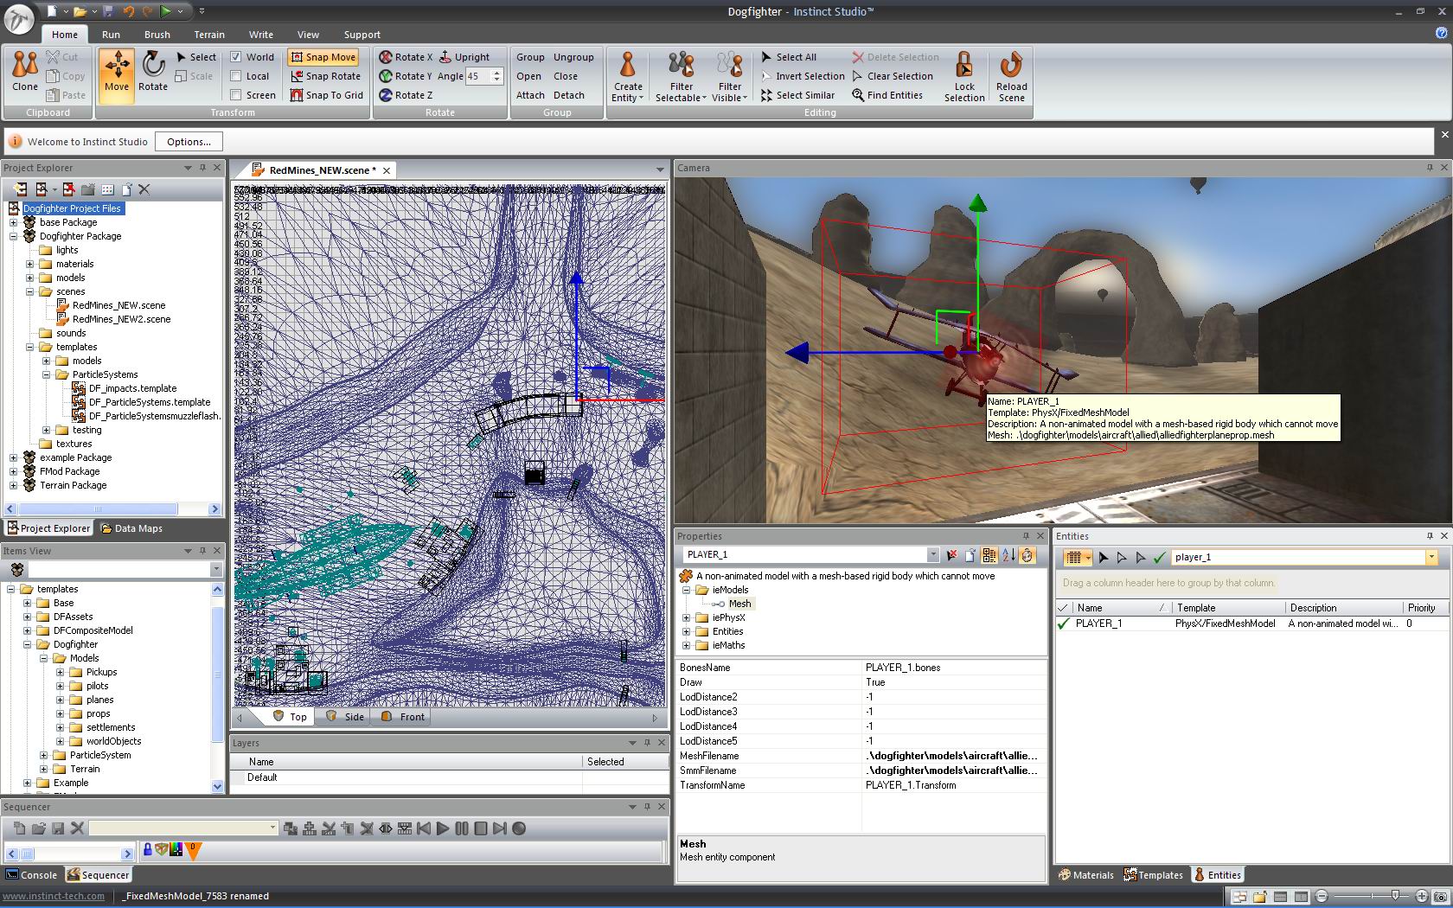Screen dimensions: 1453x908
Task: Increase the rotation Angle stepper
Action: tap(496, 73)
